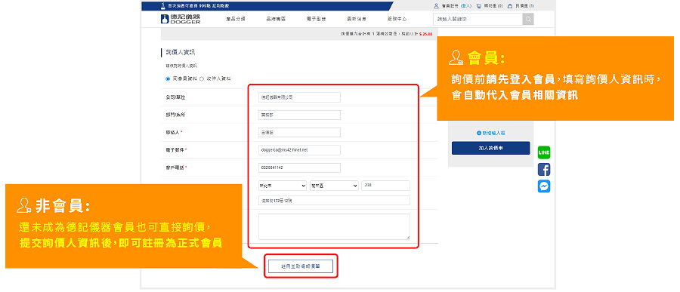Click the 聯絡人 contact name field

point(299,132)
